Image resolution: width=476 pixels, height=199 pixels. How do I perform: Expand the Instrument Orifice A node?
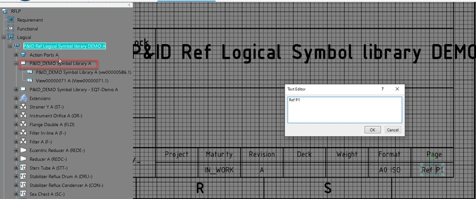pyautogui.click(x=16, y=116)
